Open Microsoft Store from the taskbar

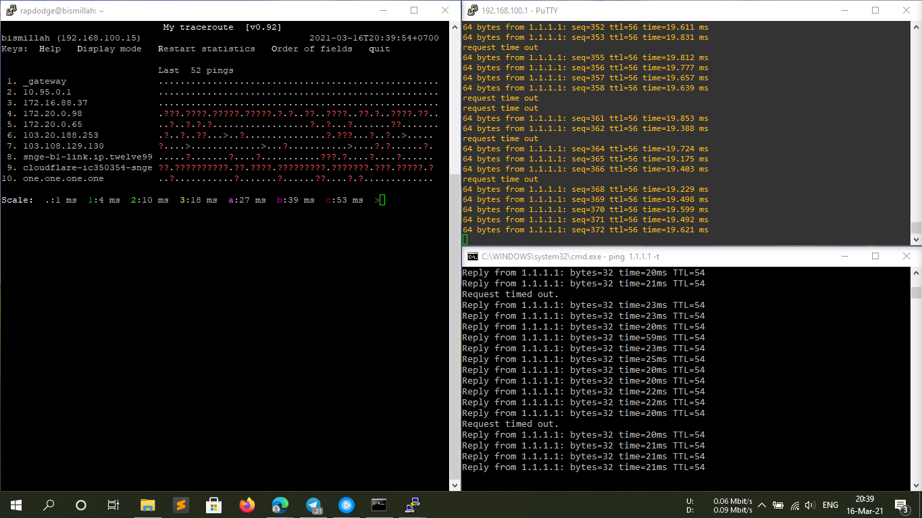click(x=213, y=504)
